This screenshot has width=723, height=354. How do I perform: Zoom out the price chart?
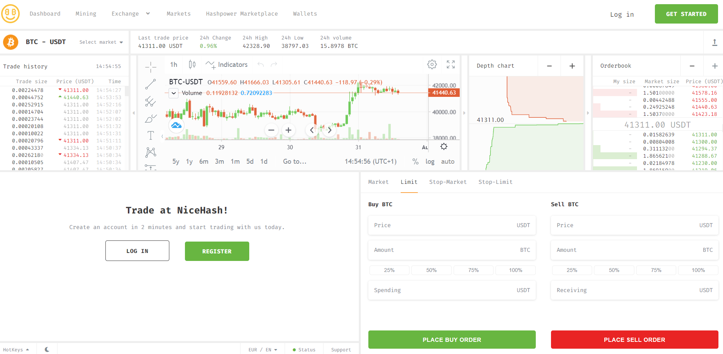[271, 130]
